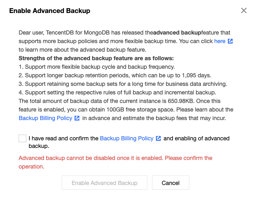Click list item 2 about 1,095 days retention
This screenshot has height=197, width=254.
(115, 75)
